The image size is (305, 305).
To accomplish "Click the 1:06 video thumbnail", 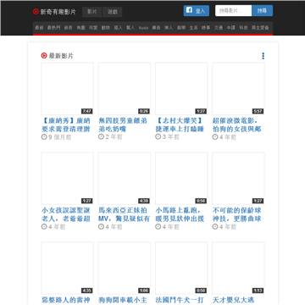I will 125,268.
